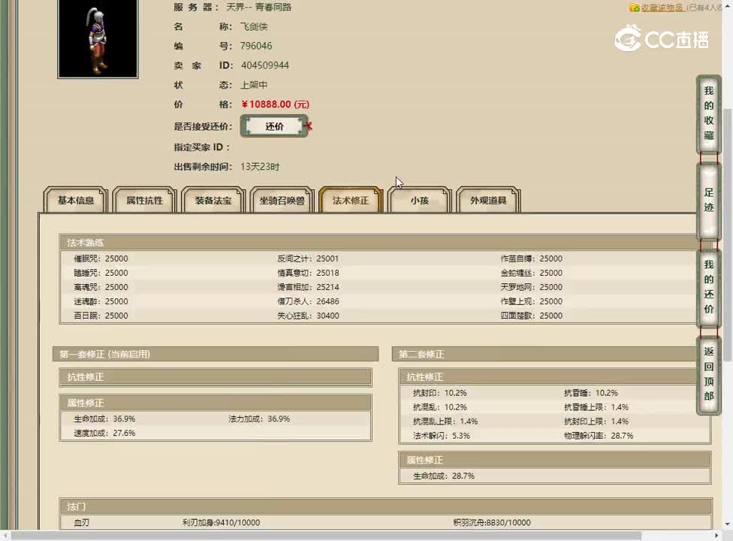Click 物理躲闪率: 28.7% value
The width and height of the screenshot is (733, 541).
[599, 436]
